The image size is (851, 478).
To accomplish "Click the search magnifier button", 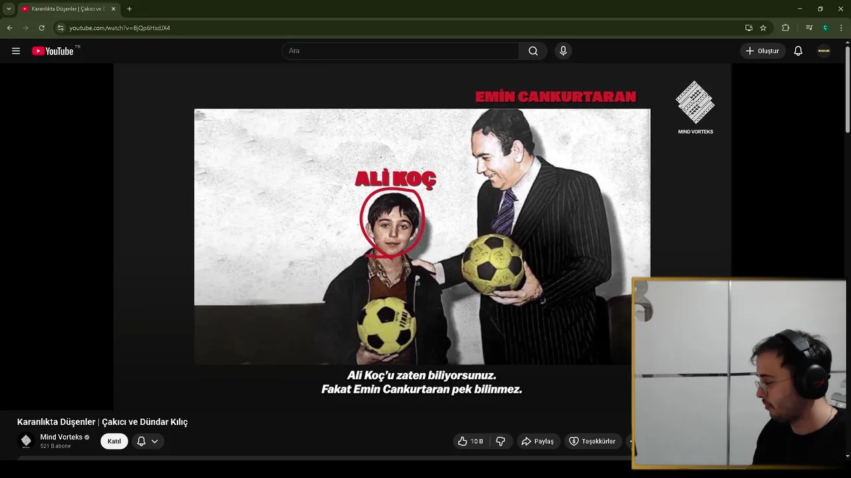I will pyautogui.click(x=533, y=51).
